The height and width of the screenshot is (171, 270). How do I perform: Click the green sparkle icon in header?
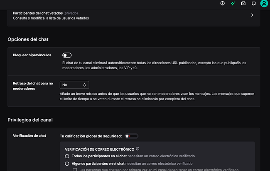(233, 3)
